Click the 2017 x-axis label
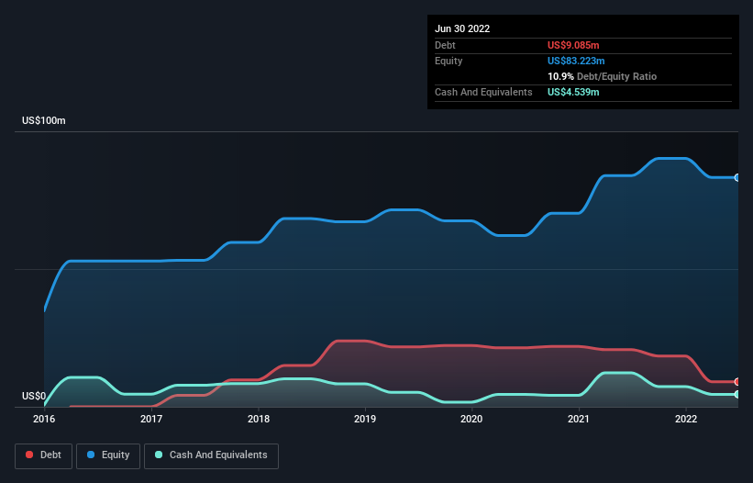This screenshot has height=483, width=753. coord(151,419)
